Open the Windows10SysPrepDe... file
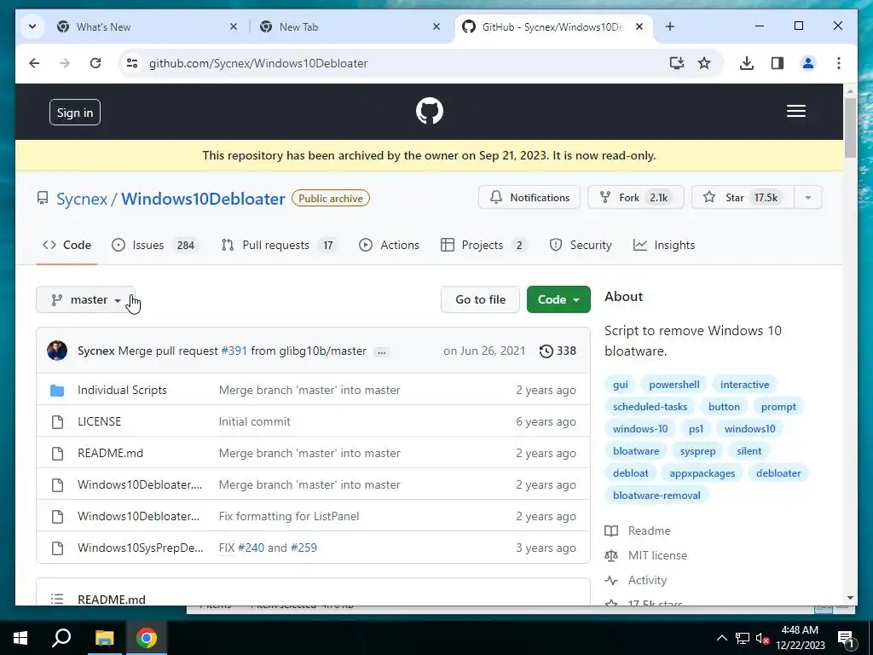 click(x=141, y=548)
